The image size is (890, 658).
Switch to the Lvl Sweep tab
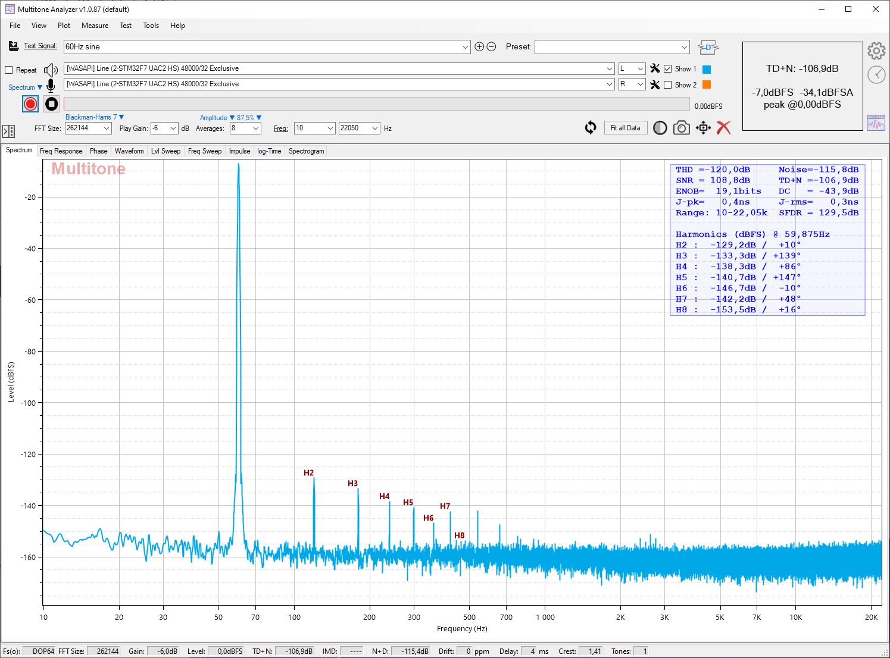coord(165,151)
